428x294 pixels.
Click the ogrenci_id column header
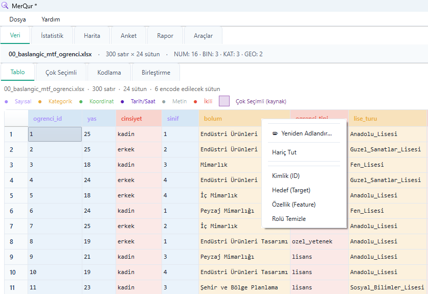click(x=55, y=119)
